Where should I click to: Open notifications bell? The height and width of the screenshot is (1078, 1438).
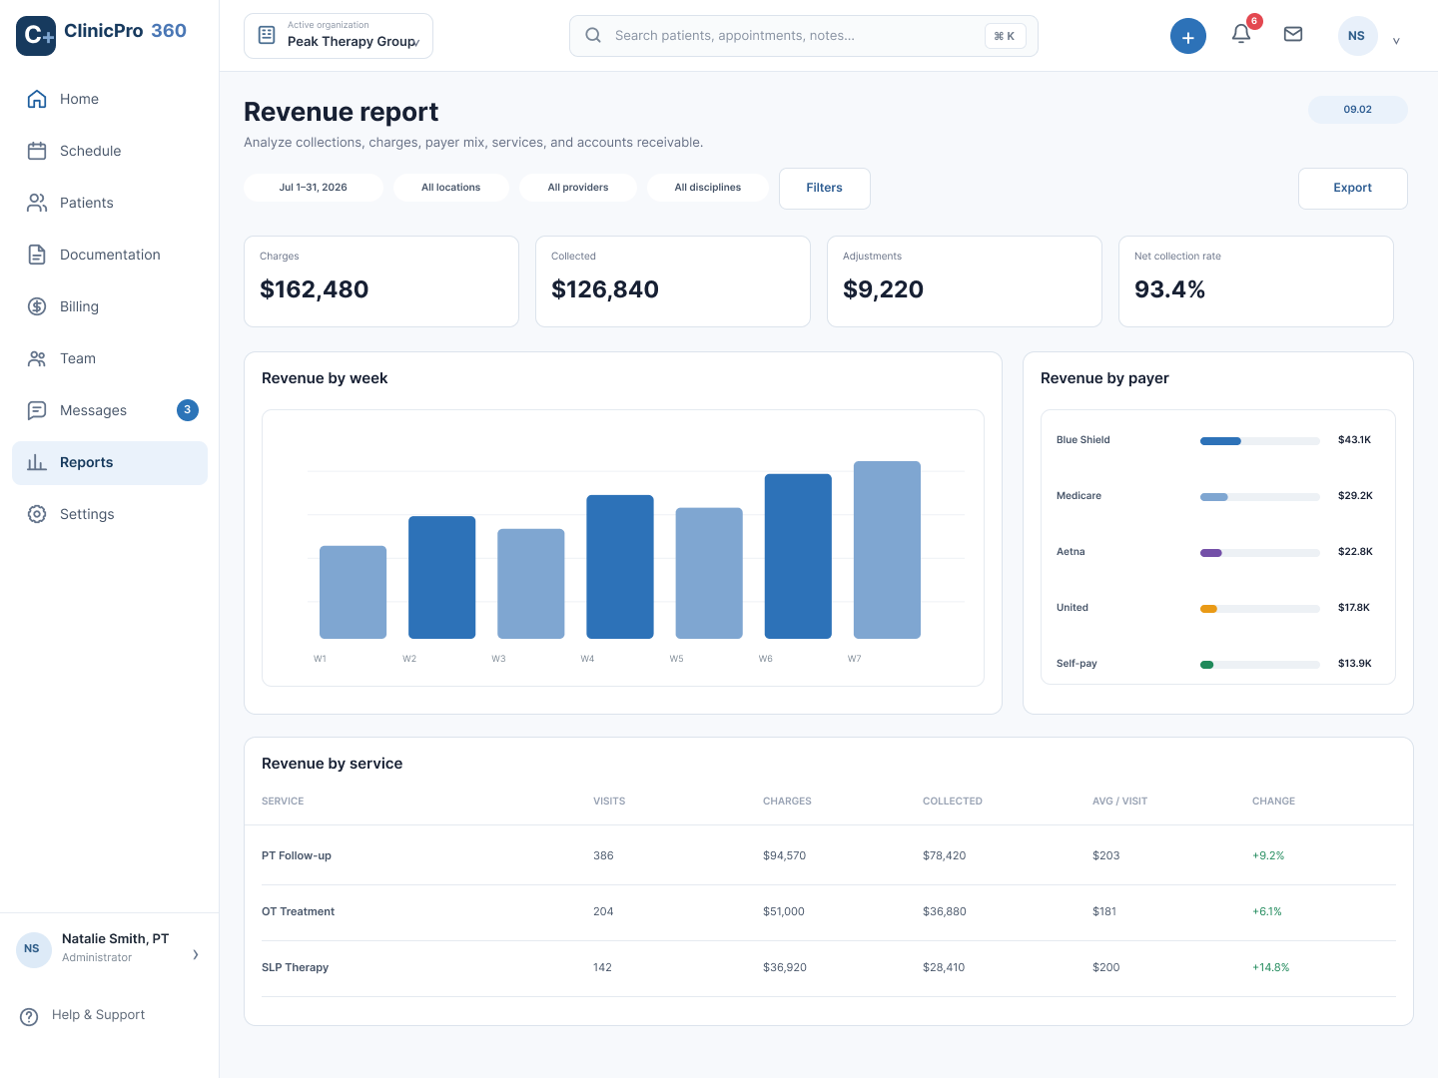(1241, 34)
